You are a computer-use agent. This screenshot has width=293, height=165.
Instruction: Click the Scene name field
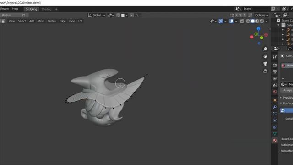coord(256,9)
